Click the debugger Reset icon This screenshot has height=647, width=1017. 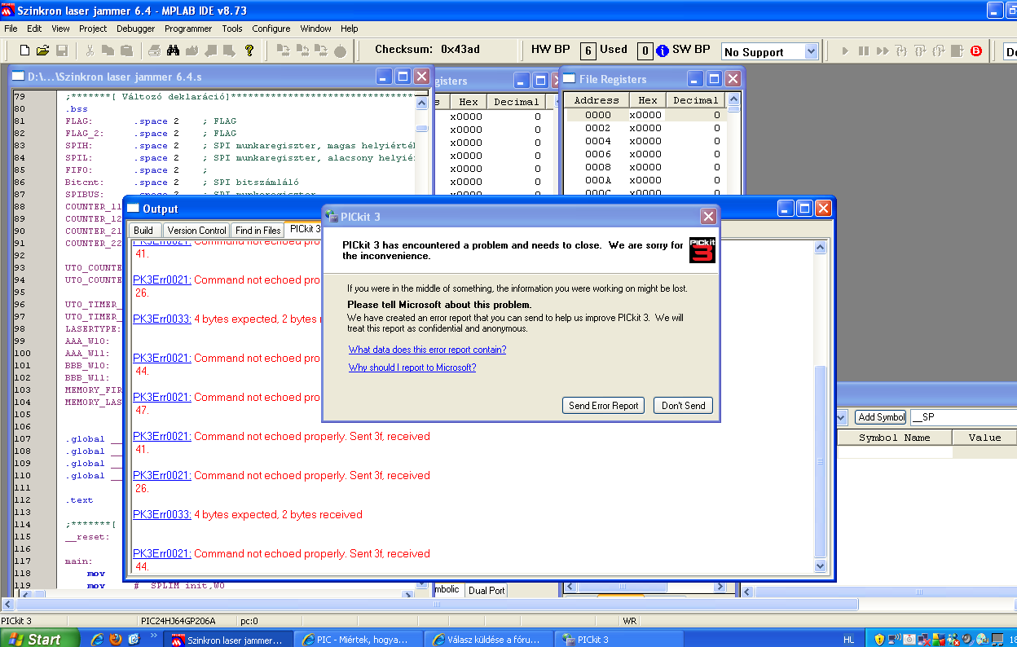958,51
